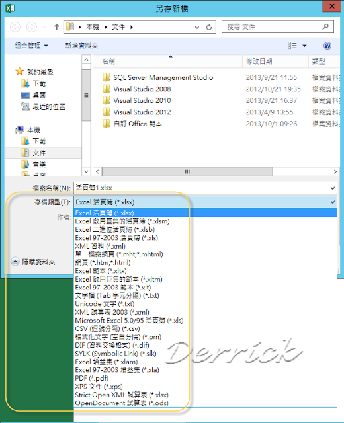Click horizontal scrollbar right arrow
This screenshot has height=423, width=344.
(x=335, y=172)
